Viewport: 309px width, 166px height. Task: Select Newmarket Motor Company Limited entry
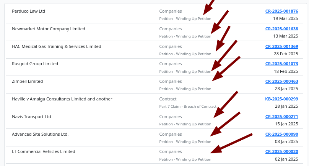click(x=49, y=29)
